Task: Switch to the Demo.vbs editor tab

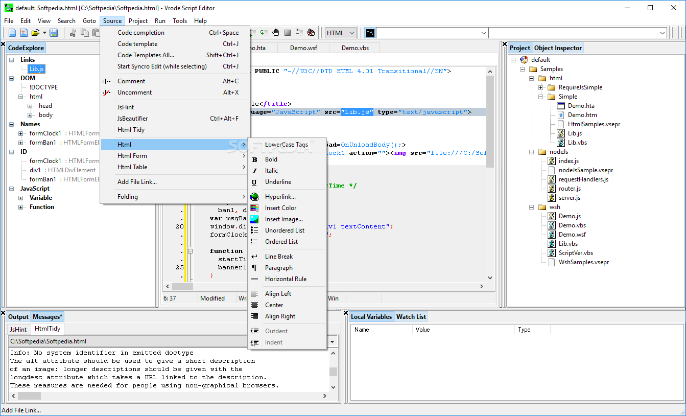Action: [355, 48]
